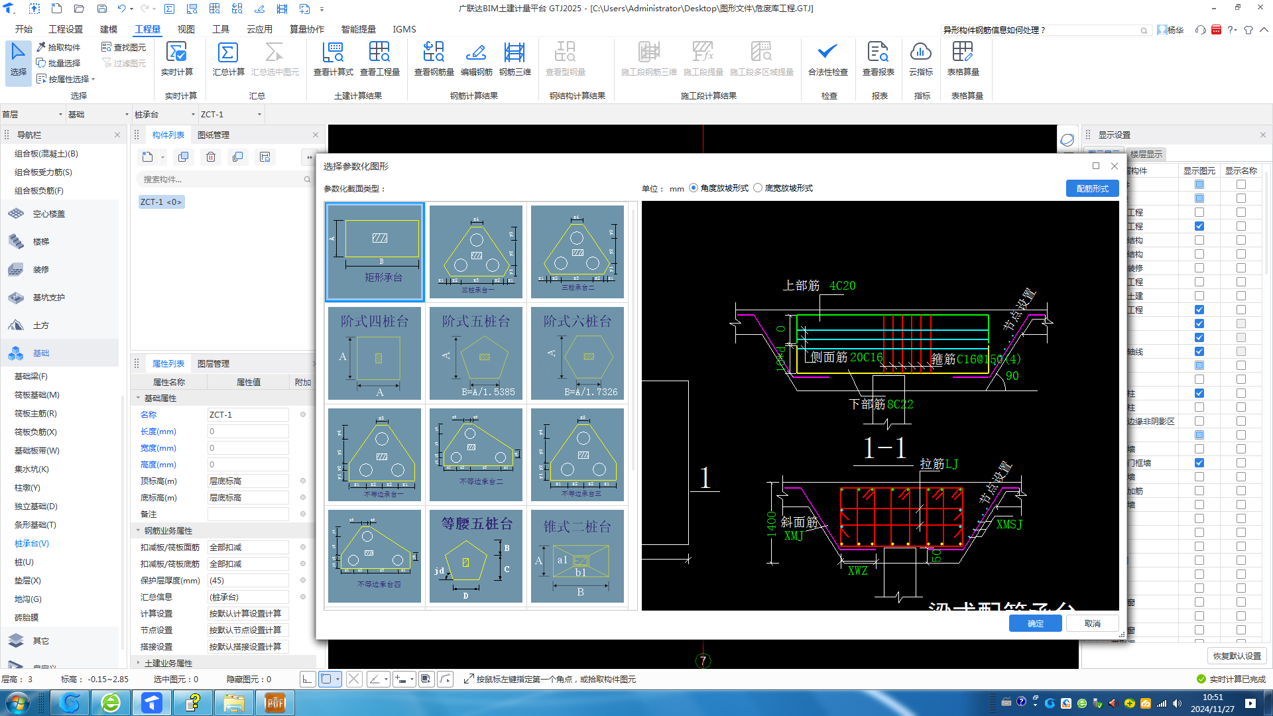This screenshot has height=716, width=1273.
Task: Open Windows Start menu
Action: pos(17,703)
